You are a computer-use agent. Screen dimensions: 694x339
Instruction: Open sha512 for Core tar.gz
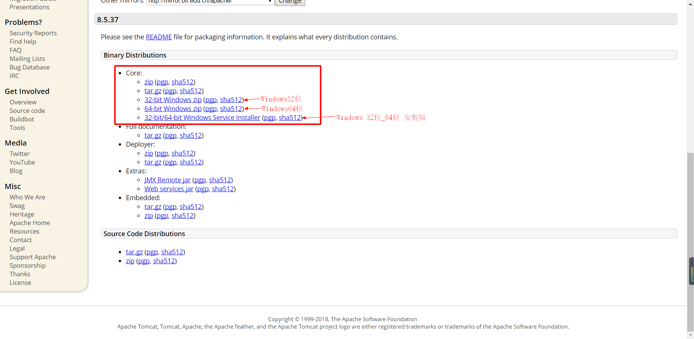(x=190, y=91)
